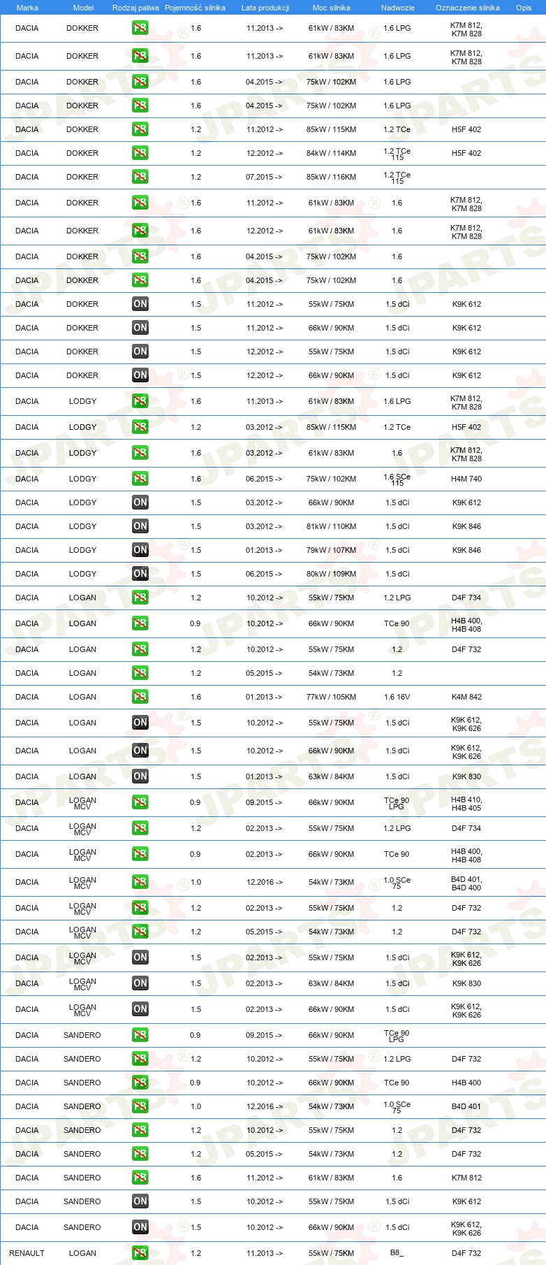Click petrol icon in Sandero B4D 401 row

[x=140, y=1106]
